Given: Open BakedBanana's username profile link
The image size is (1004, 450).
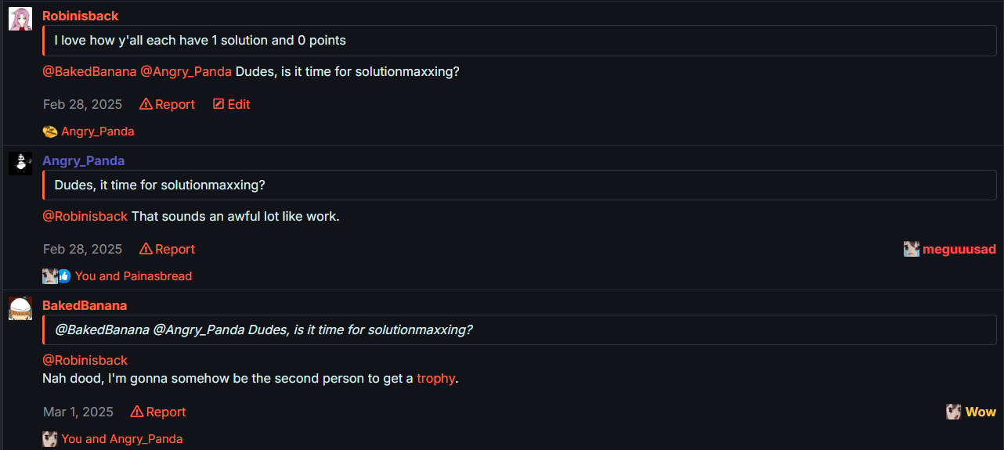Looking at the screenshot, I should click(x=85, y=305).
